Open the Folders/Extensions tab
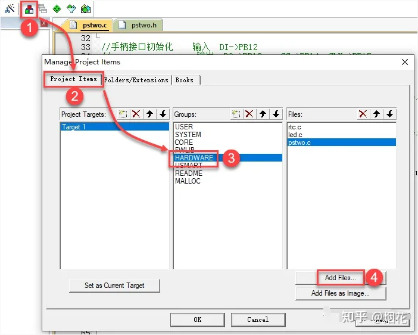This screenshot has height=335, width=418. point(136,80)
